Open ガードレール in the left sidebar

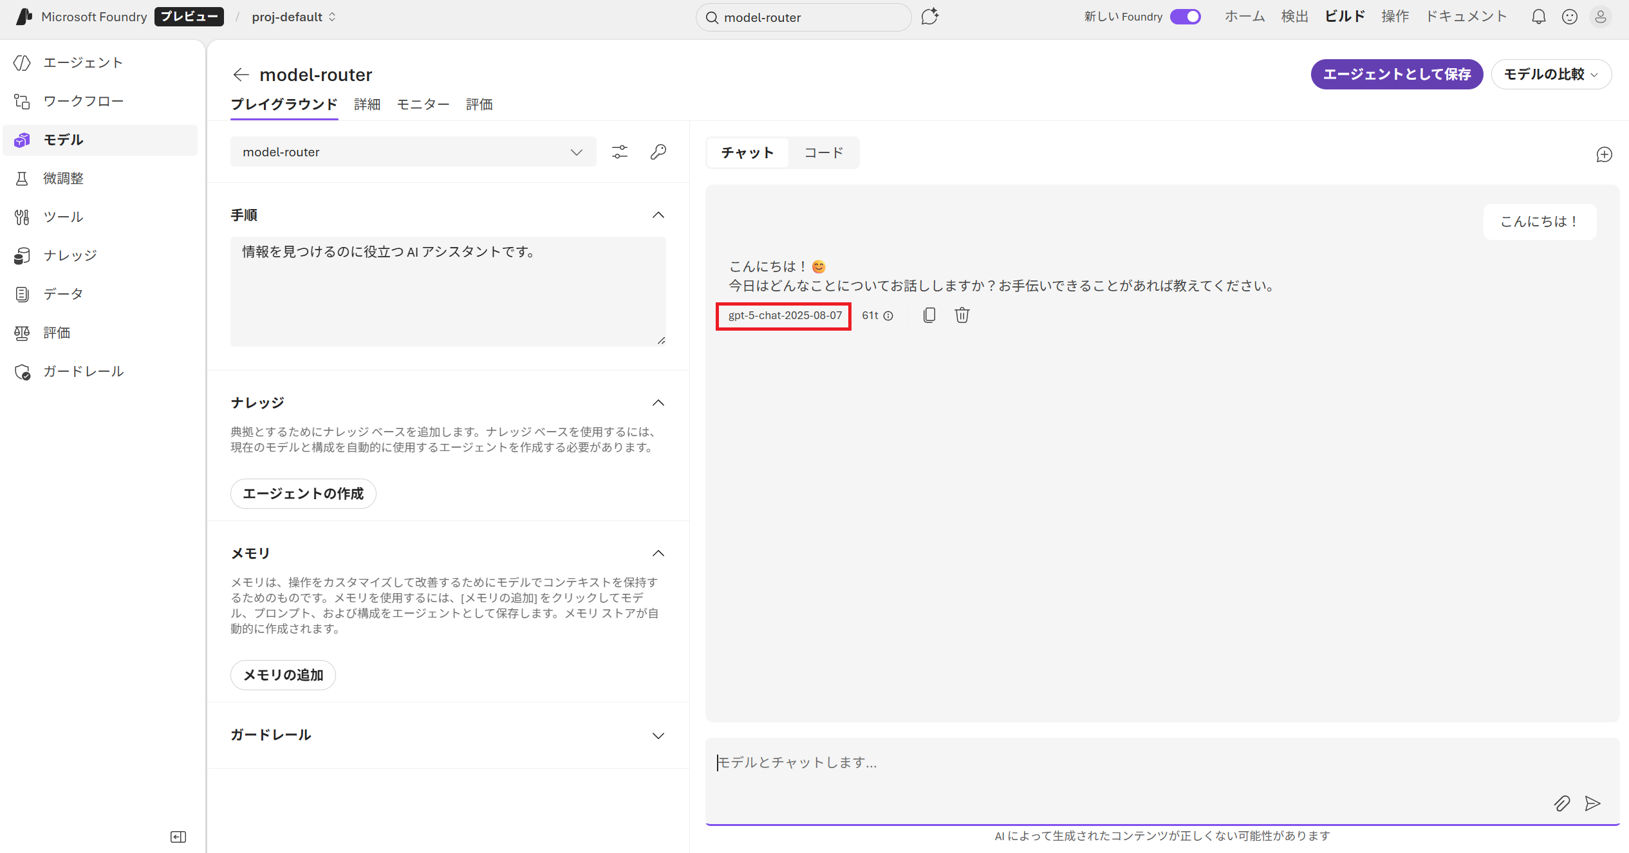coord(83,371)
